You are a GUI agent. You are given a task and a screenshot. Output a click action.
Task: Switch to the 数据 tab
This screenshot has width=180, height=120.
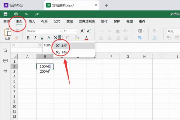click(x=70, y=21)
